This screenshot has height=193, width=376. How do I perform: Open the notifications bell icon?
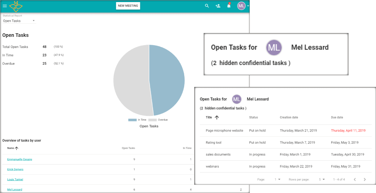click(229, 6)
